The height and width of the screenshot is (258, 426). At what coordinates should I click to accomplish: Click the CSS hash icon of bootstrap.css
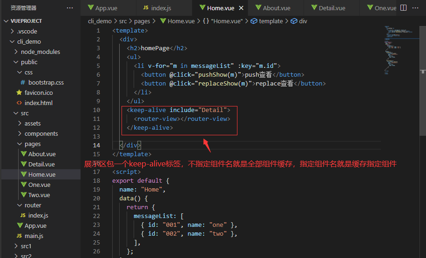tap(23, 82)
